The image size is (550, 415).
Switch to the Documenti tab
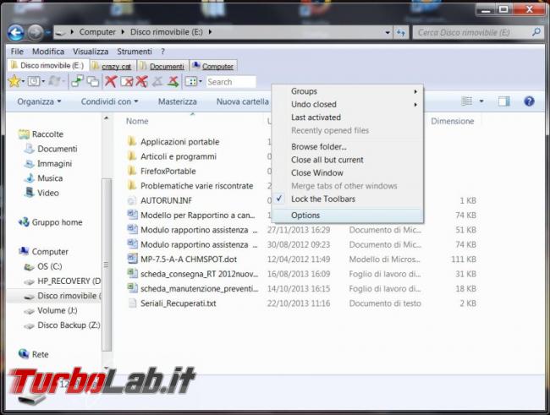163,66
